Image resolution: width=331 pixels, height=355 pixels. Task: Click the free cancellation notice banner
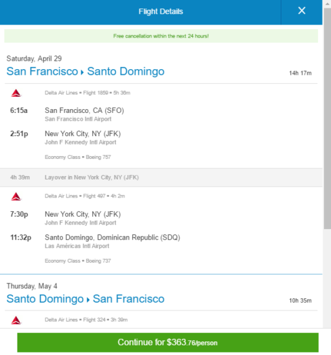(161, 36)
